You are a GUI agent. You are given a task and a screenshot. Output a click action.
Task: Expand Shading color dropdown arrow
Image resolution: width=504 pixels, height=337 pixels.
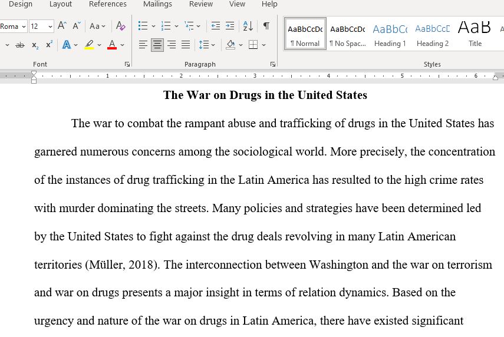pos(241,45)
